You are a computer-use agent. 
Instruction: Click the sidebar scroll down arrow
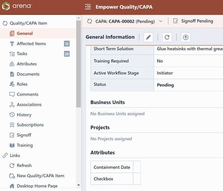[x=78, y=185]
